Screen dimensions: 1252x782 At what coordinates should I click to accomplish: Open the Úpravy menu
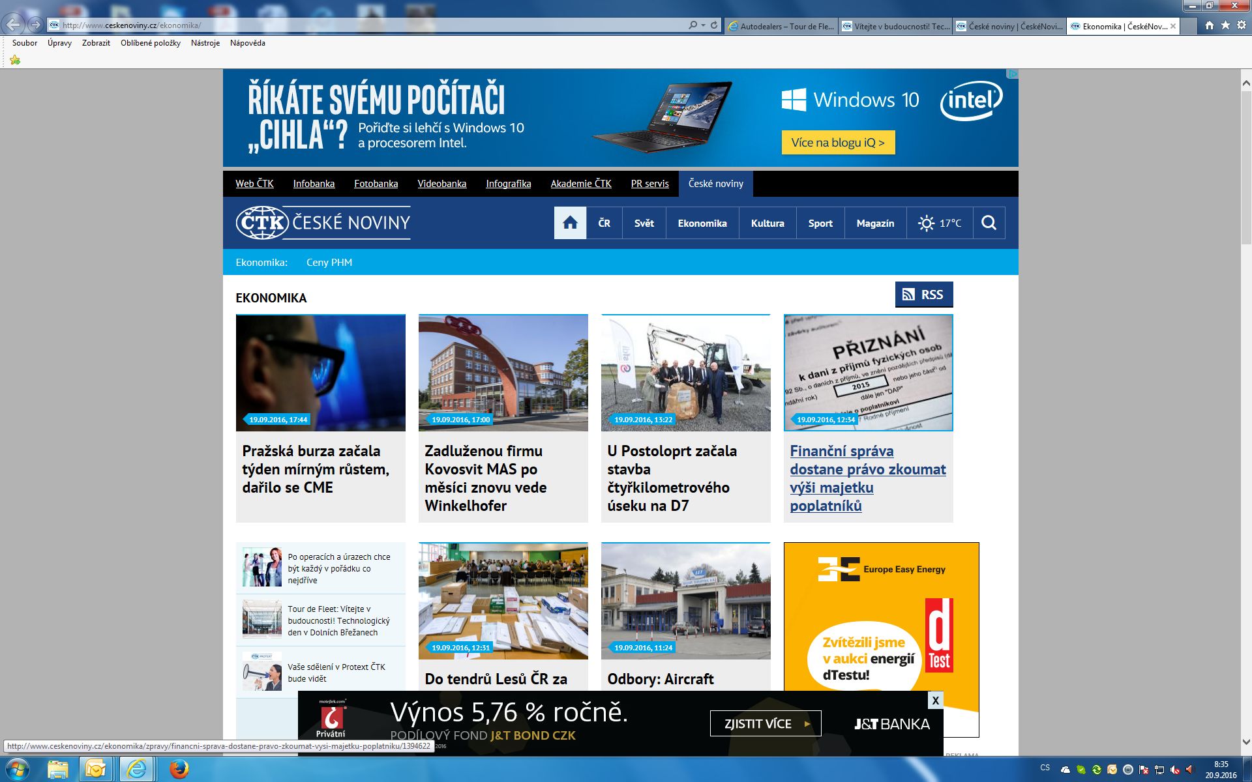pos(59,43)
